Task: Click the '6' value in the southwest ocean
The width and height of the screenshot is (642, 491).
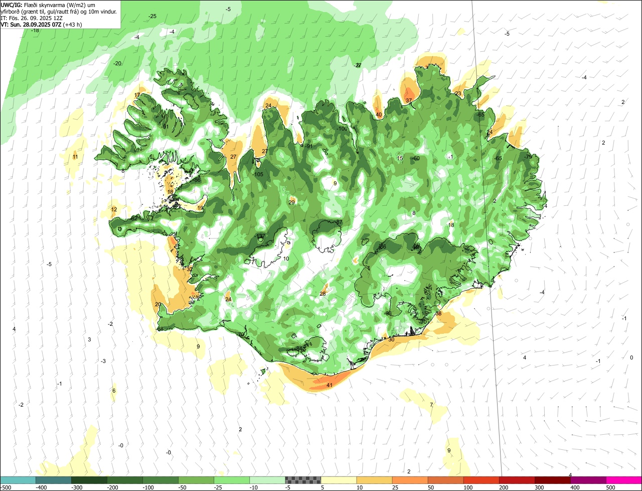Action: 114,391
